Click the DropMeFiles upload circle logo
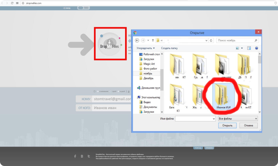 pos(110,44)
